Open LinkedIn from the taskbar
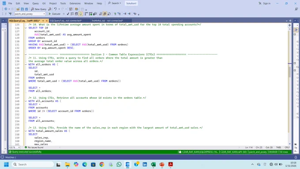 (x=145, y=165)
